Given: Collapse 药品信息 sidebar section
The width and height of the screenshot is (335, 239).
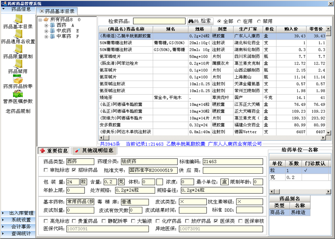Looking at the screenshot, I should [x=18, y=9].
